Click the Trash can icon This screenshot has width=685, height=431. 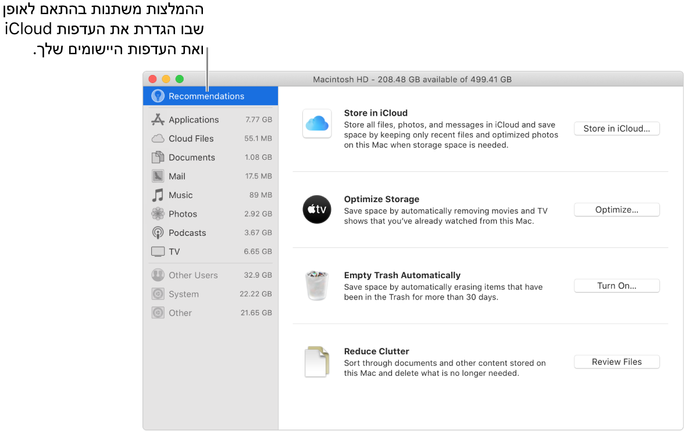317,286
